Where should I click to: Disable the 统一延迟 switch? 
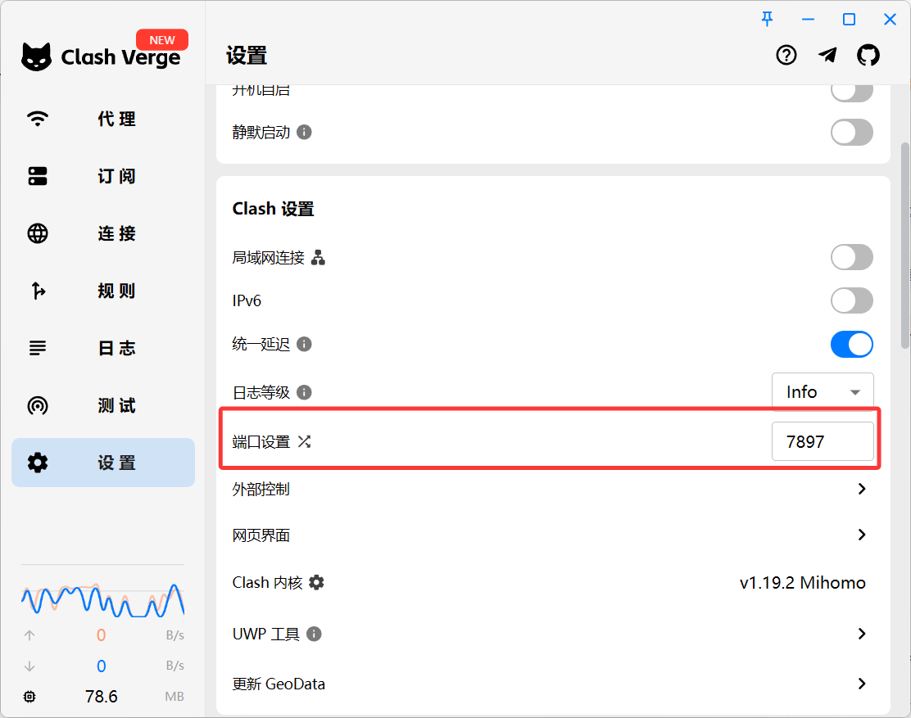tap(852, 344)
